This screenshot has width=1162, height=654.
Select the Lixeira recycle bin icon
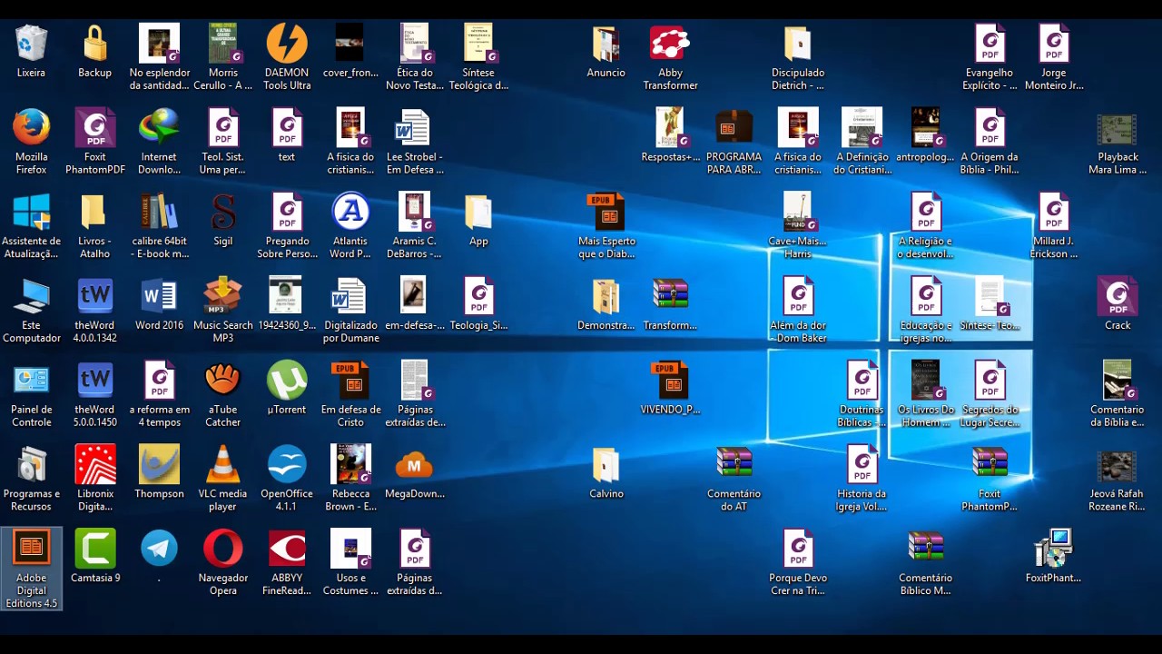(x=31, y=44)
